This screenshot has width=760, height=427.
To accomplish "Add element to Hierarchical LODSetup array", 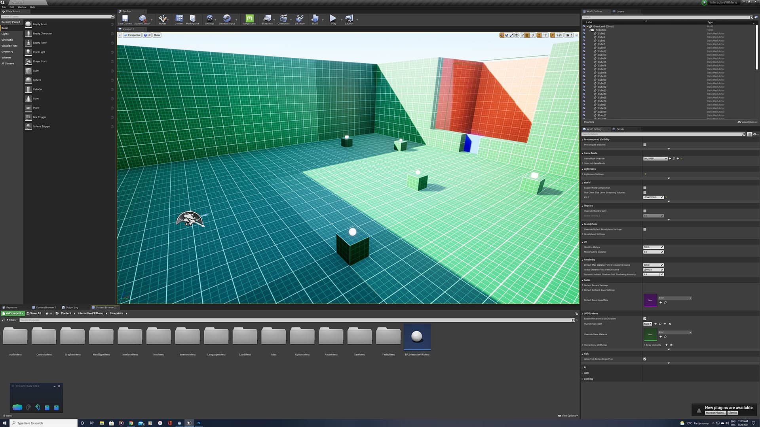I will 666,345.
